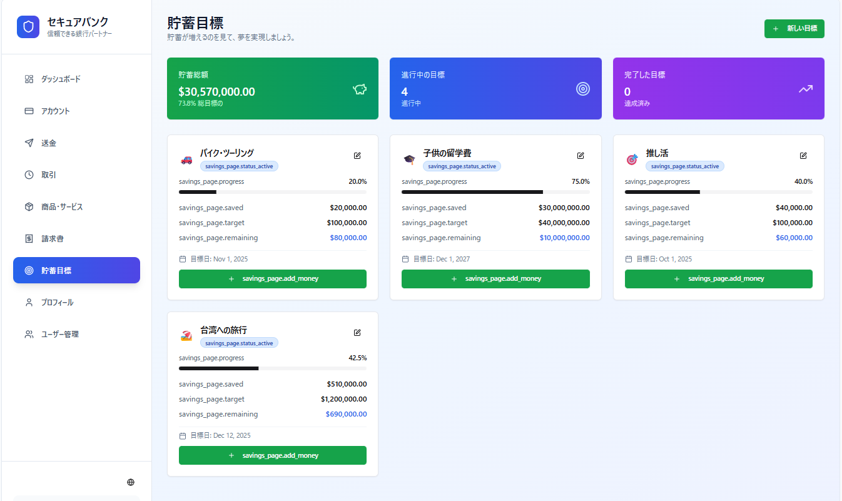Open ユーザー管理 in the sidebar
The width and height of the screenshot is (842, 501).
click(x=60, y=335)
